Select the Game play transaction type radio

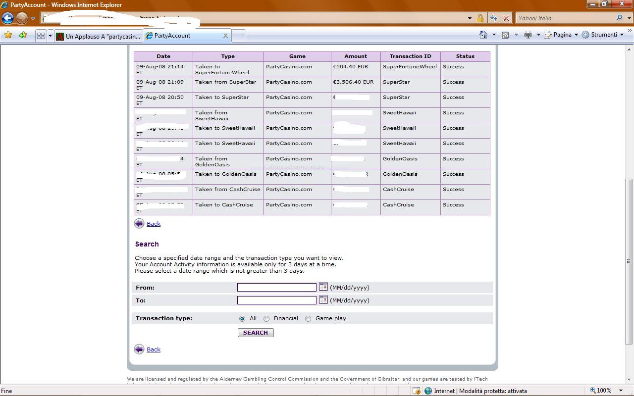point(308,319)
